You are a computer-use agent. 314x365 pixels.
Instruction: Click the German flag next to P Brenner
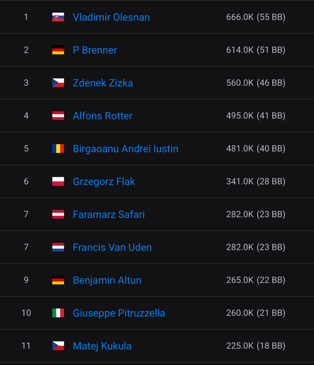(x=58, y=50)
